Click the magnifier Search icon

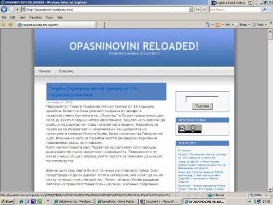click(265, 9)
